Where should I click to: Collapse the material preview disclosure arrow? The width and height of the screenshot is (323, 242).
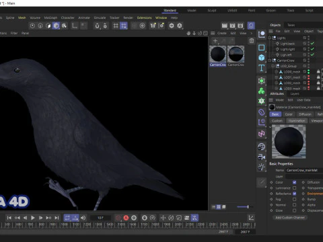pyautogui.click(x=271, y=127)
